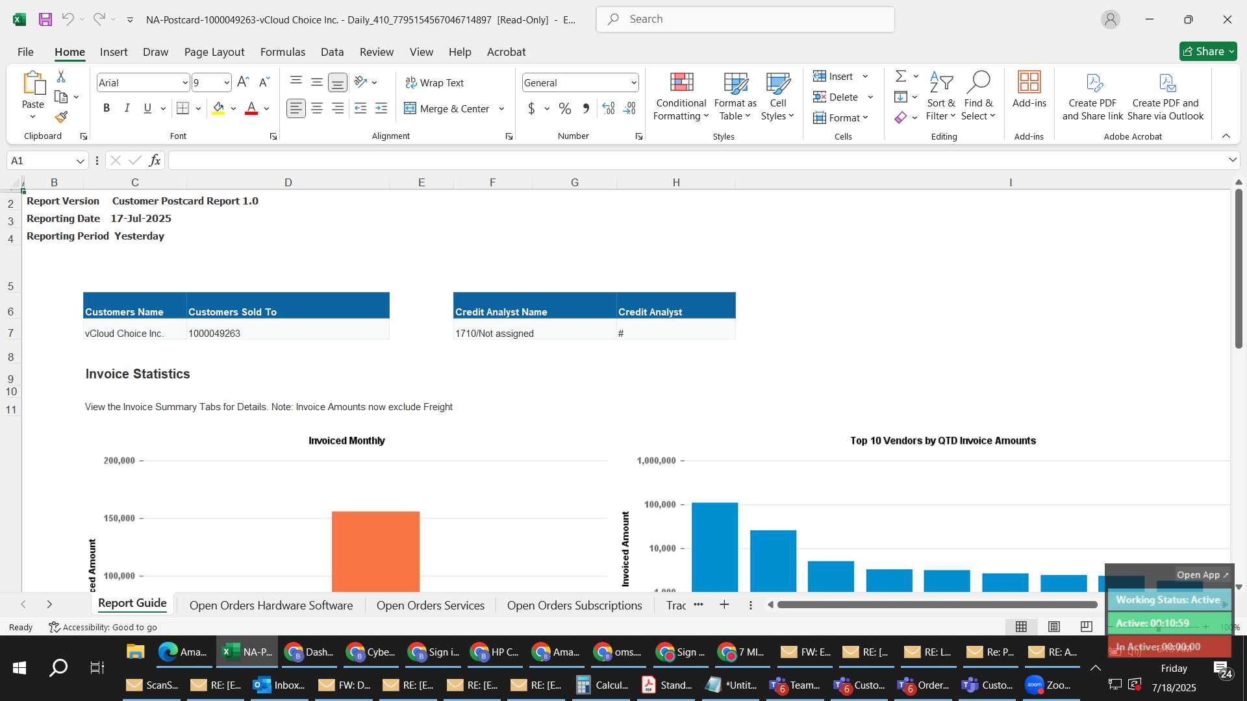The image size is (1247, 701).
Task: Toggle Center horizontal alignment
Action: pyautogui.click(x=317, y=109)
